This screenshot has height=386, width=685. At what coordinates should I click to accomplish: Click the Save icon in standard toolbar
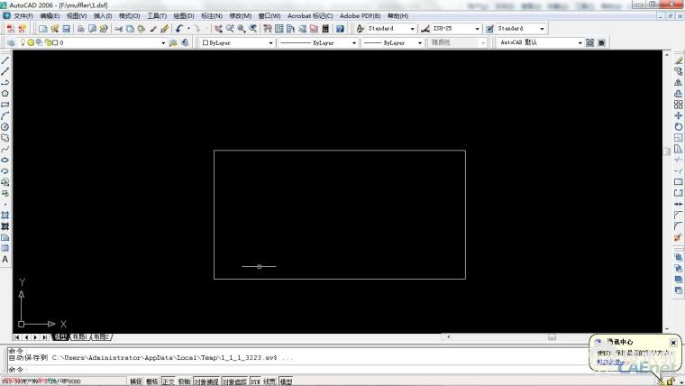tap(66, 29)
